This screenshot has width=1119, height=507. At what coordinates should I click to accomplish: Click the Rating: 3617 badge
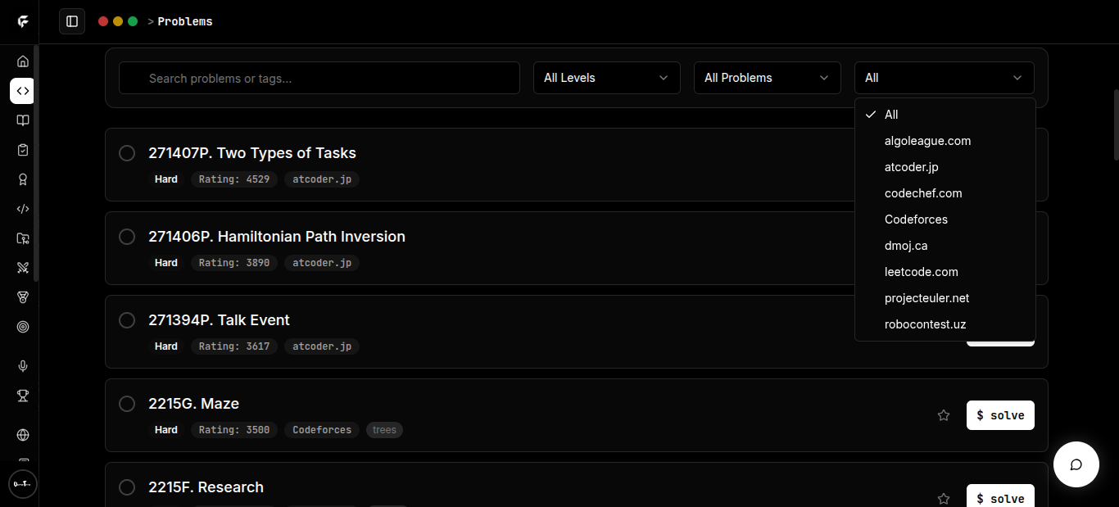234,346
